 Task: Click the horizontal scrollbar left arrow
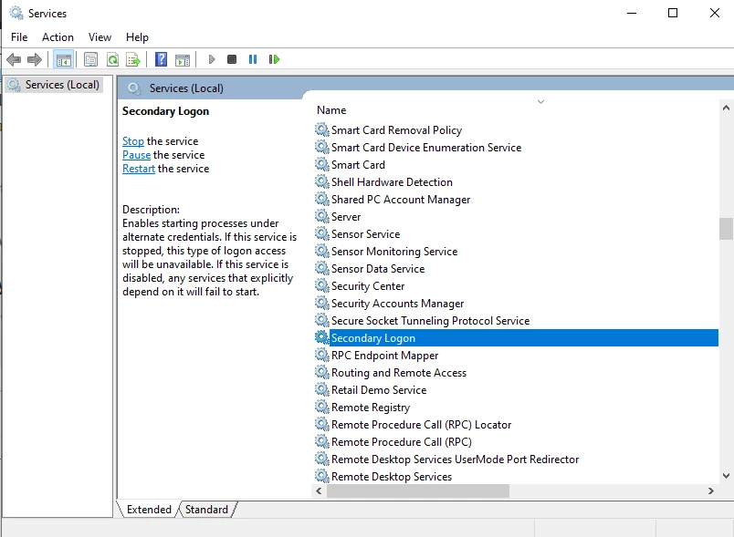[x=319, y=491]
